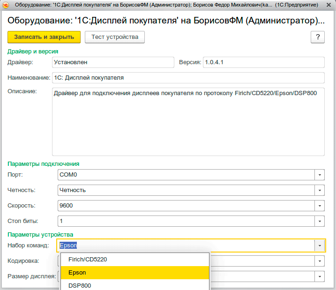Click the 1C application icon in title bar
336x290 pixels.
click(x=6, y=5)
